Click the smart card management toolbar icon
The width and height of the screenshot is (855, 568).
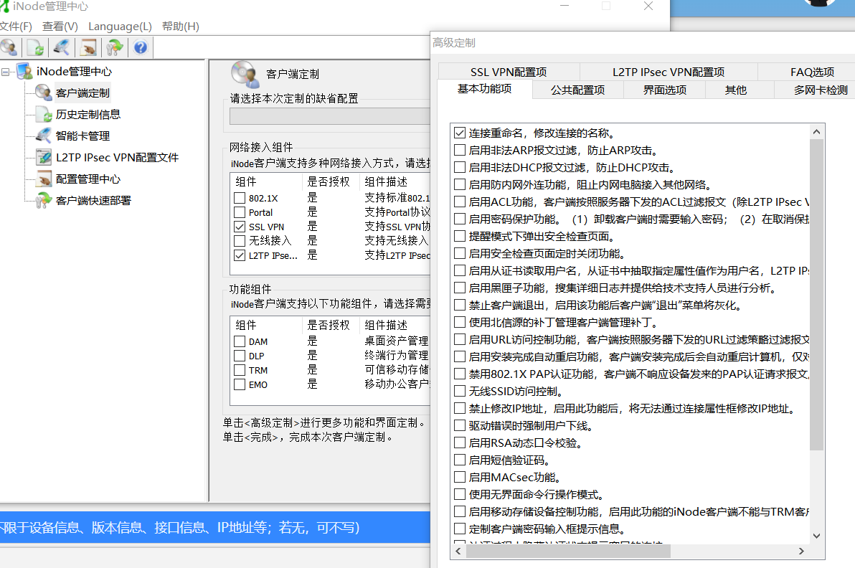pos(62,48)
